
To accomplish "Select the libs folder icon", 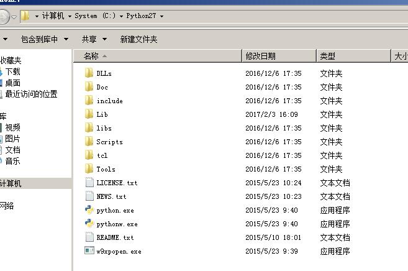I will [x=89, y=127].
